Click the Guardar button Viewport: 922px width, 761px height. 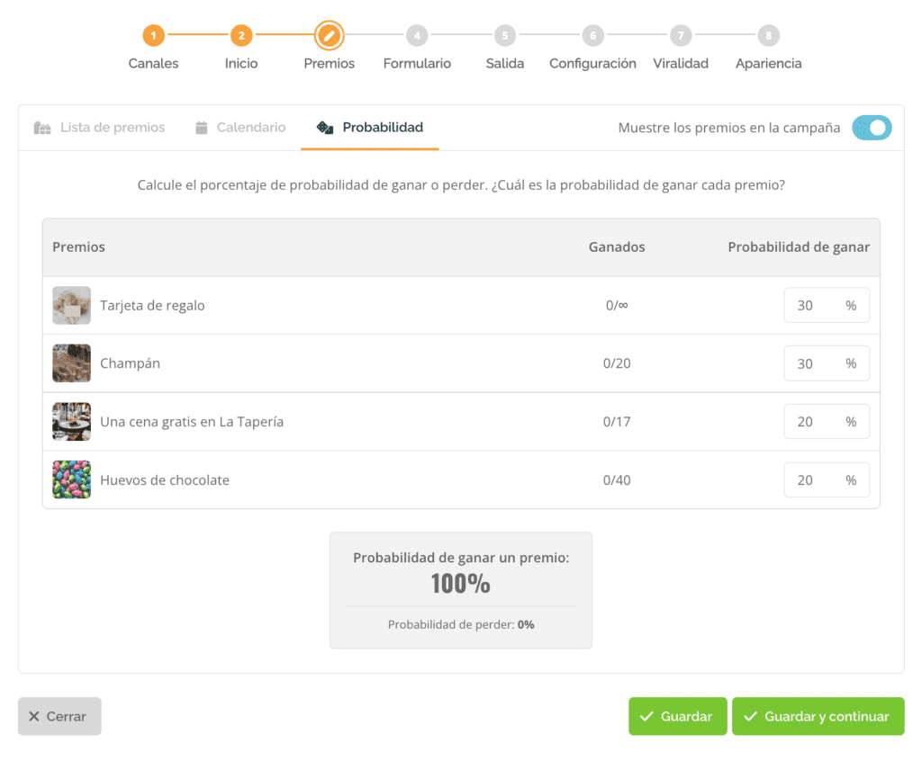[x=677, y=716]
